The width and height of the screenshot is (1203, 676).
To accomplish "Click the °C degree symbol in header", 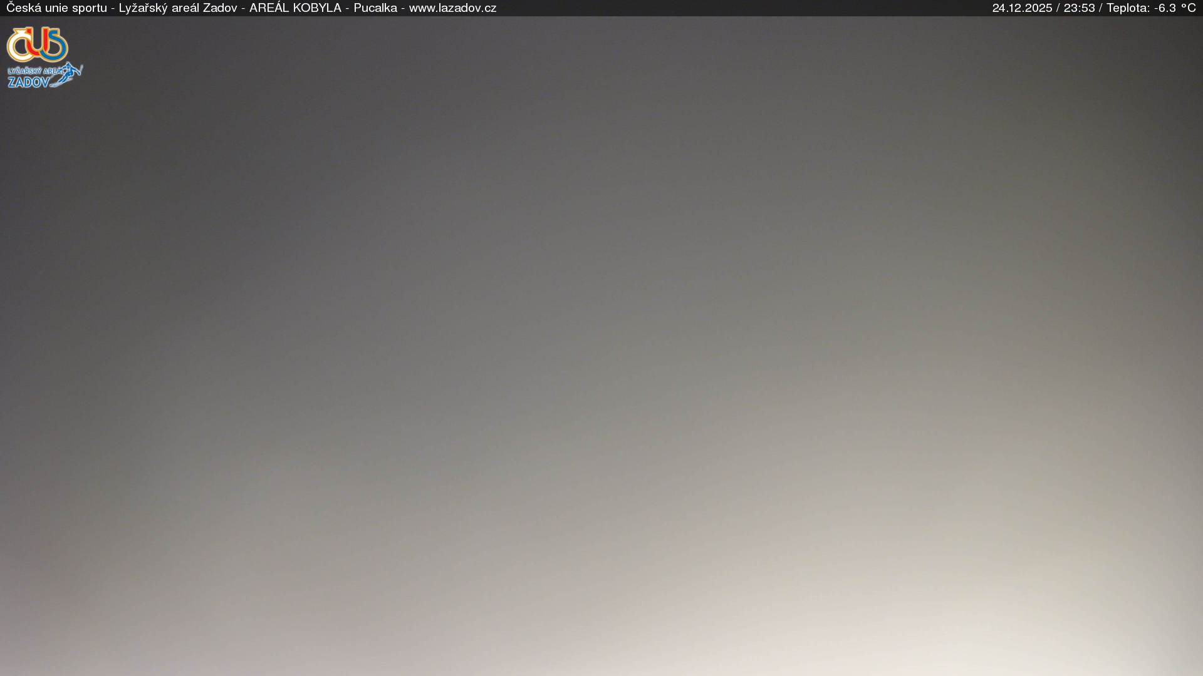I will pos(1188,8).
